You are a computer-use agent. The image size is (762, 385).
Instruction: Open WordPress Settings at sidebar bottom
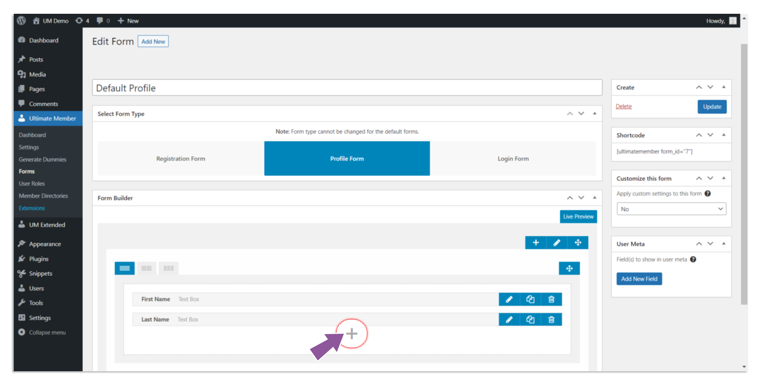pyautogui.click(x=40, y=318)
